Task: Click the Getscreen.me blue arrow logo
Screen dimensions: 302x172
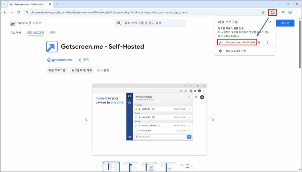Action: pos(52,47)
